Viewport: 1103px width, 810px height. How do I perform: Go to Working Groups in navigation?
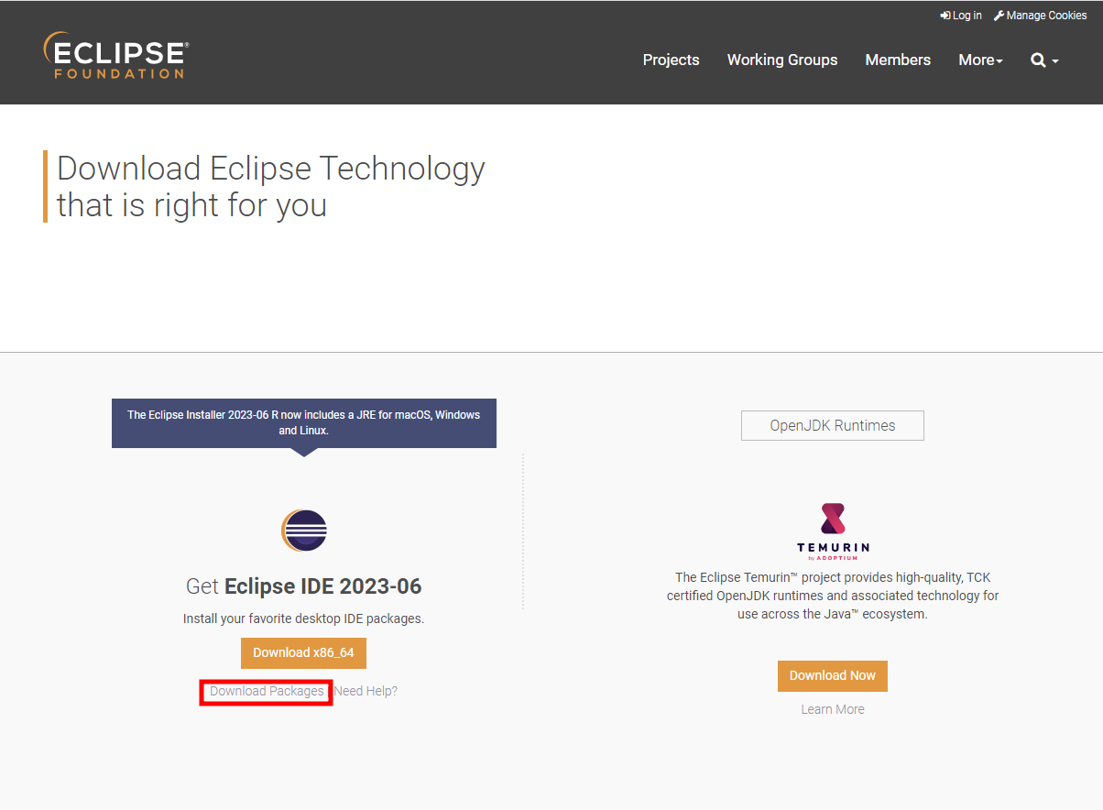[x=782, y=60]
